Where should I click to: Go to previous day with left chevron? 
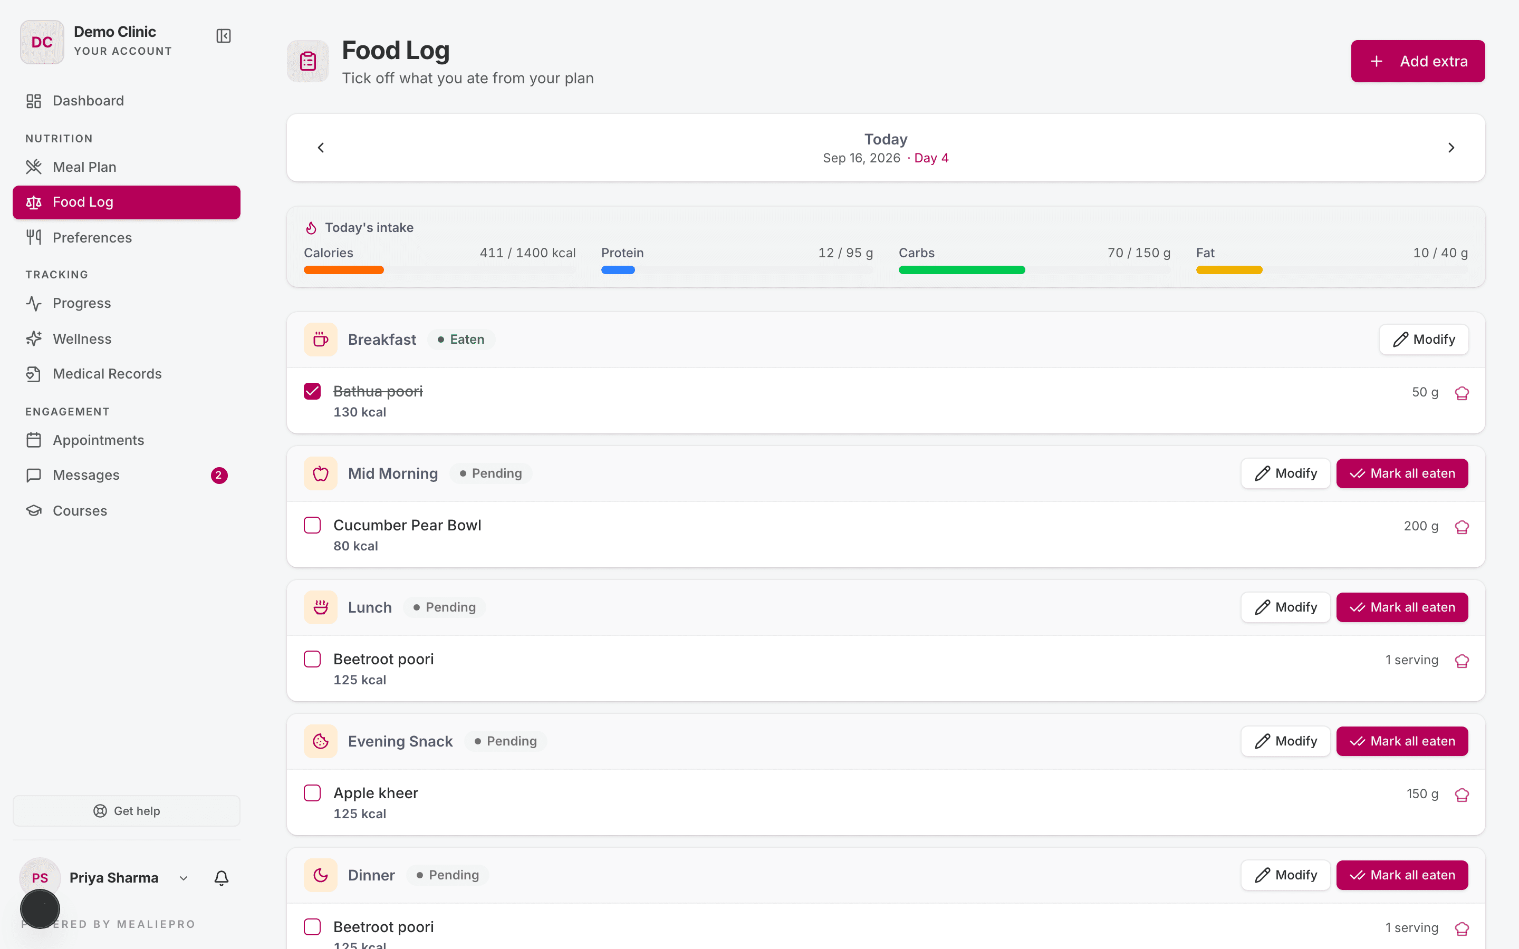point(321,148)
